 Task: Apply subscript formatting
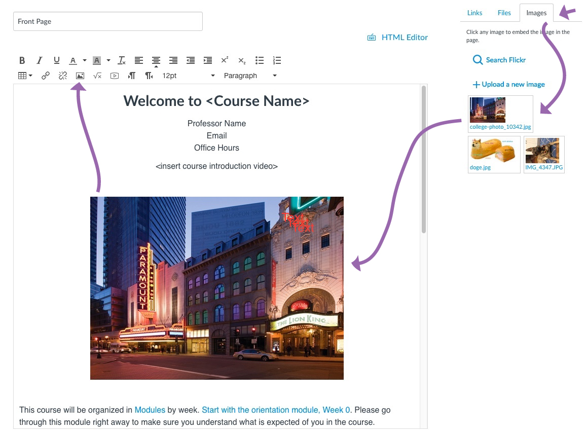(x=242, y=60)
